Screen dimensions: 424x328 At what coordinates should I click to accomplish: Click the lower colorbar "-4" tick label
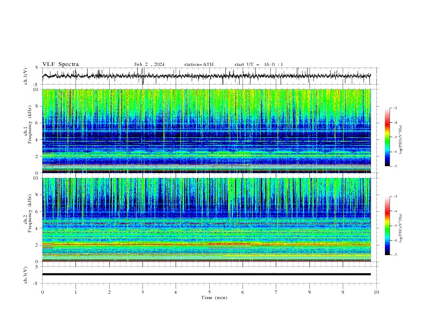[395, 211]
